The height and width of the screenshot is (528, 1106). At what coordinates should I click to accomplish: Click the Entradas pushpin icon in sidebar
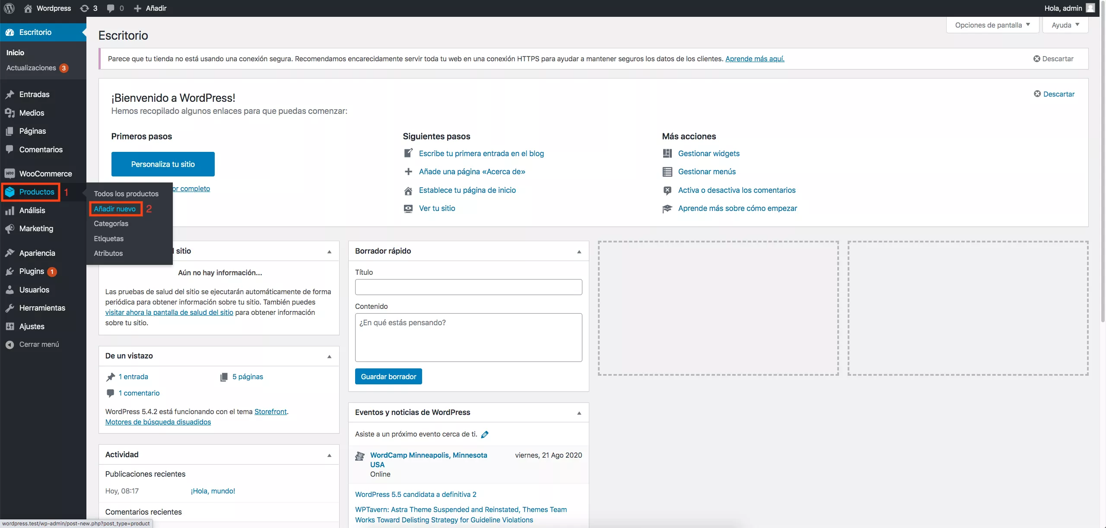tap(10, 94)
